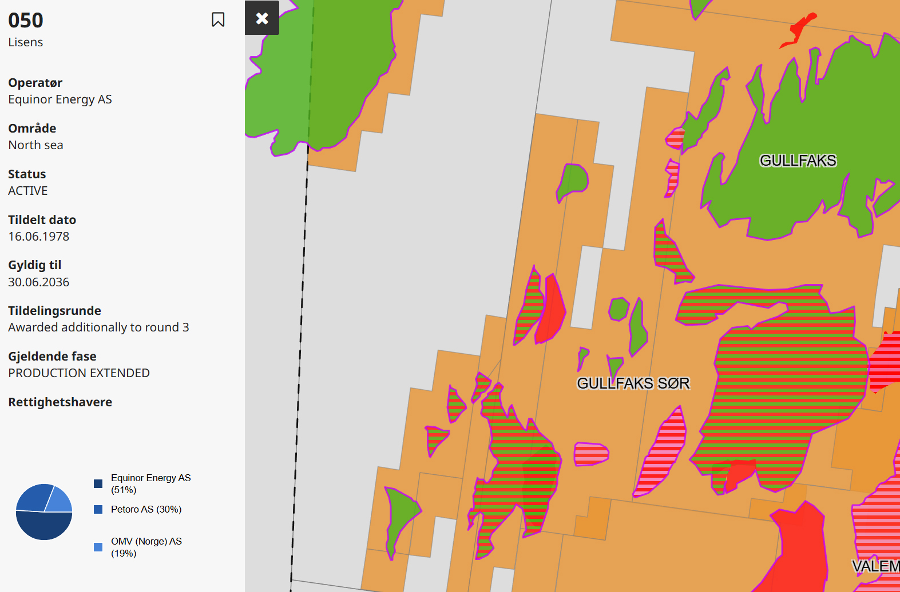The width and height of the screenshot is (900, 592).
Task: Click Equinor Energy AS under Operatør
Action: 60,99
